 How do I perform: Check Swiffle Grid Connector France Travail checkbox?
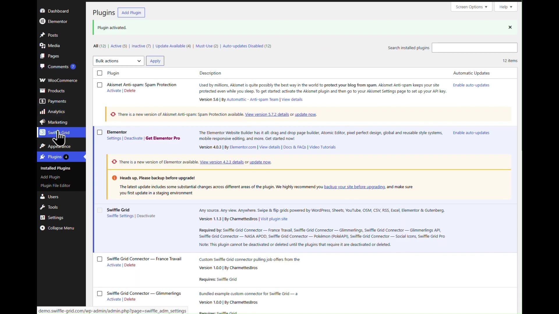(100, 259)
